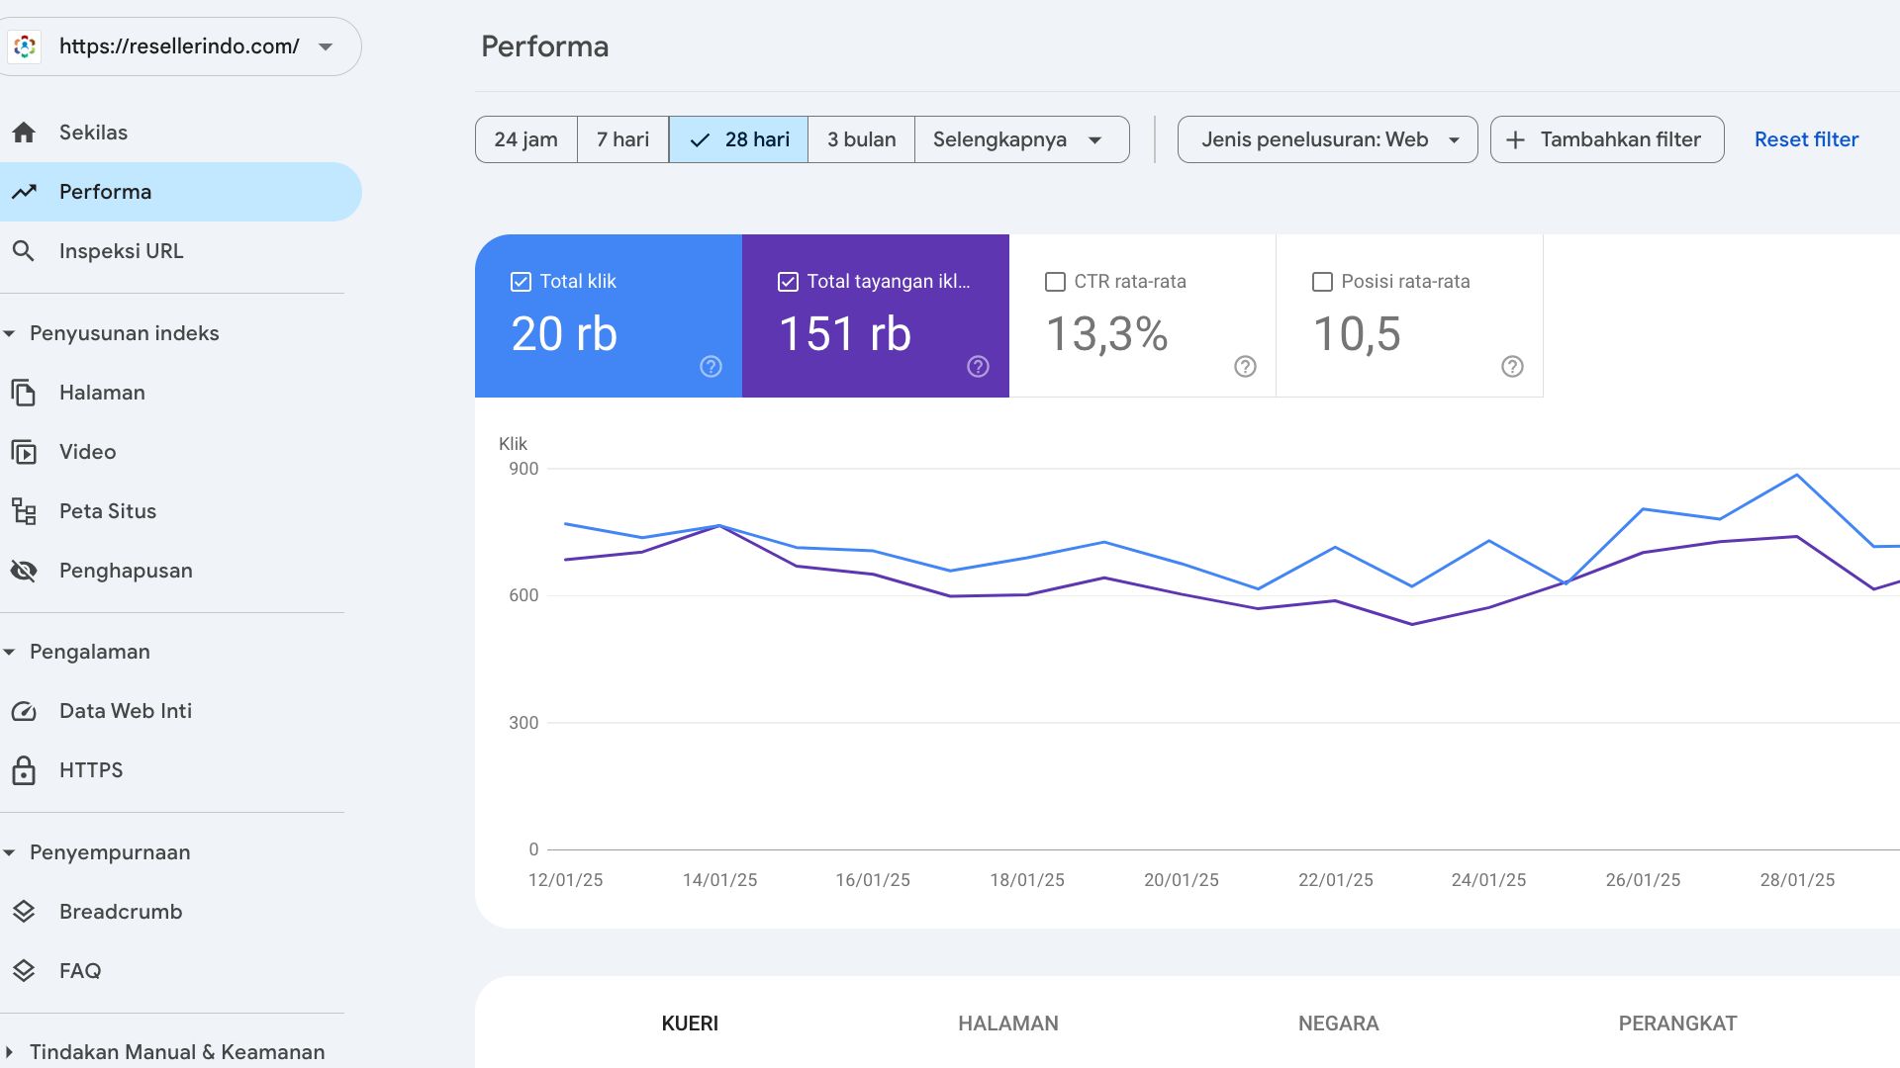Click the Reset filter link
The height and width of the screenshot is (1068, 1900).
point(1806,139)
